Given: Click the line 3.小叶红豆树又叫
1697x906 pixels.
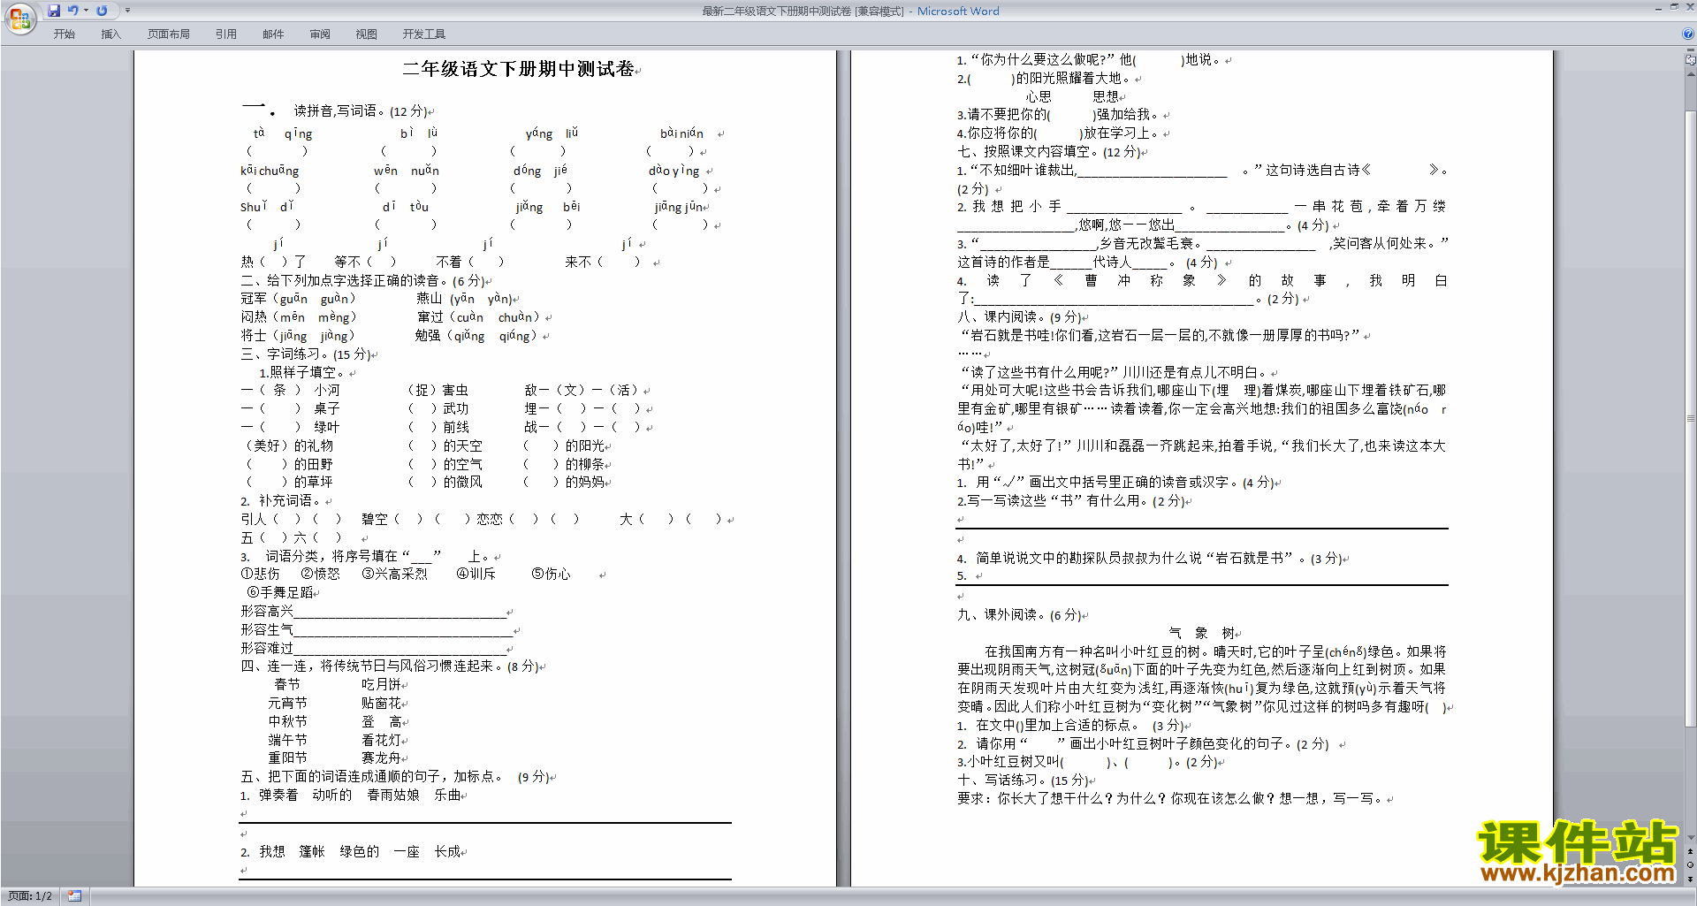Looking at the screenshot, I should point(1087,762).
